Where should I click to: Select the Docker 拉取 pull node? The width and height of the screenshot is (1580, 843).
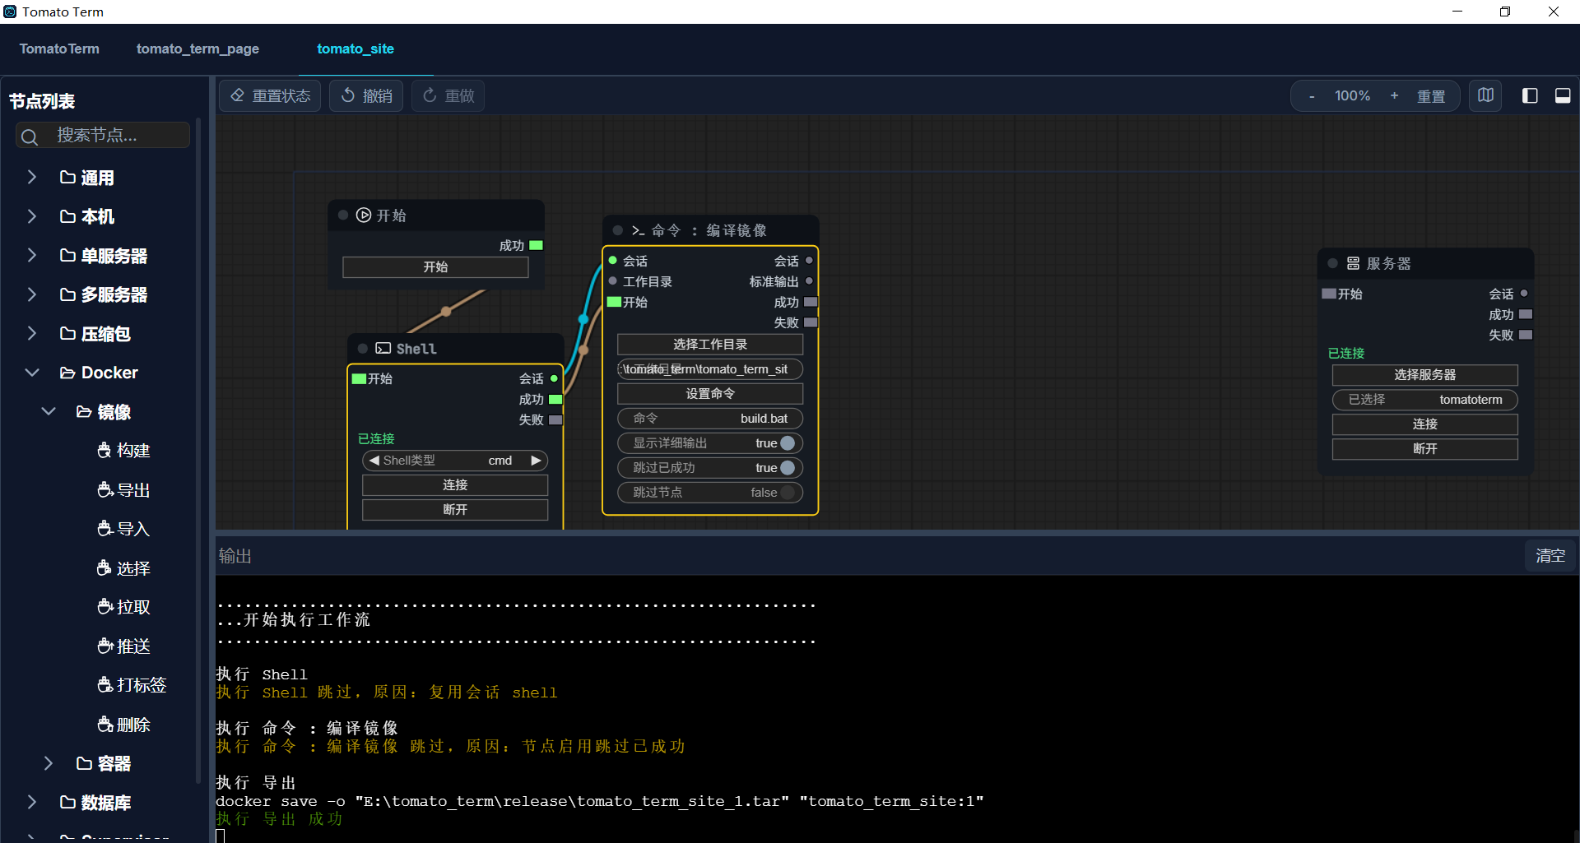[x=123, y=607]
